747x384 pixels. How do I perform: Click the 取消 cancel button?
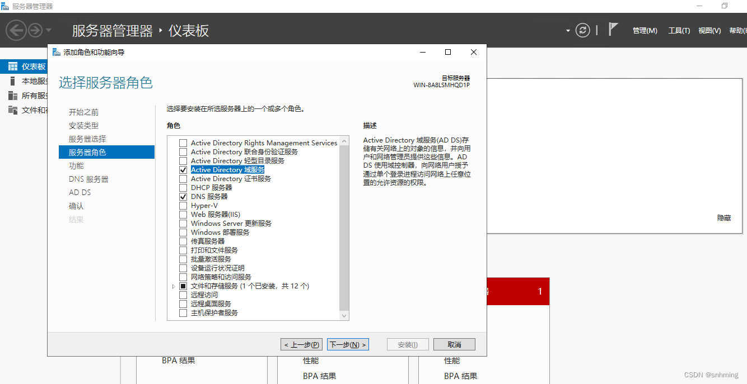454,344
